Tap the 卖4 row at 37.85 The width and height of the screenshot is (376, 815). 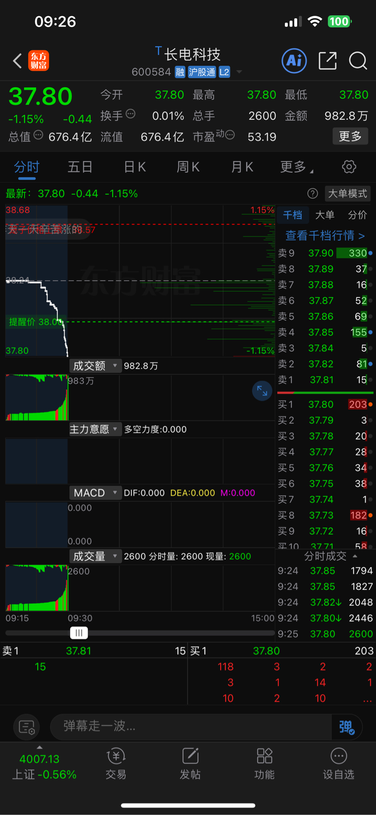tap(325, 332)
